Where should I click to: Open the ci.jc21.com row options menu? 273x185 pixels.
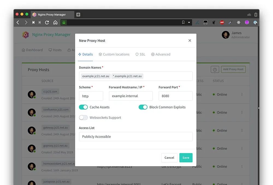242,94
